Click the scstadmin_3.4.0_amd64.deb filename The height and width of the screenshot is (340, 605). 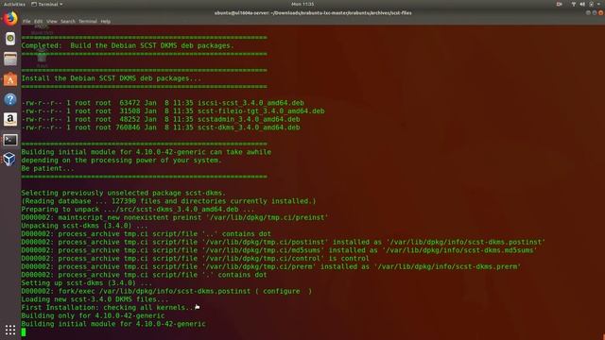(x=249, y=119)
